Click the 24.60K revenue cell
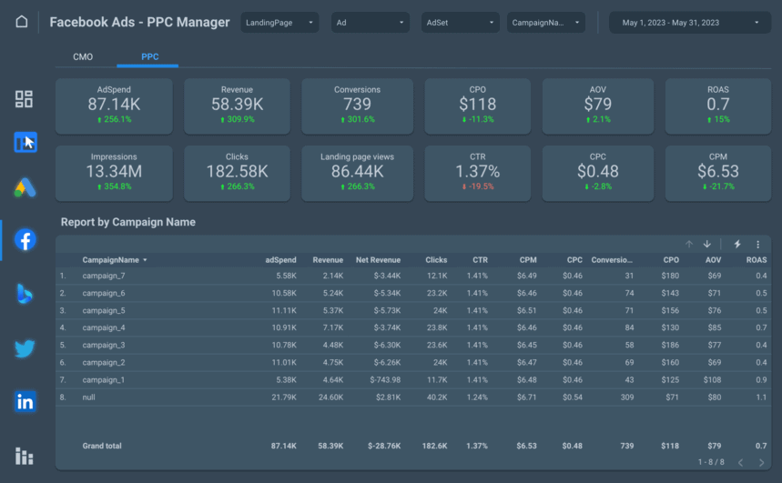782x483 pixels. (x=330, y=397)
